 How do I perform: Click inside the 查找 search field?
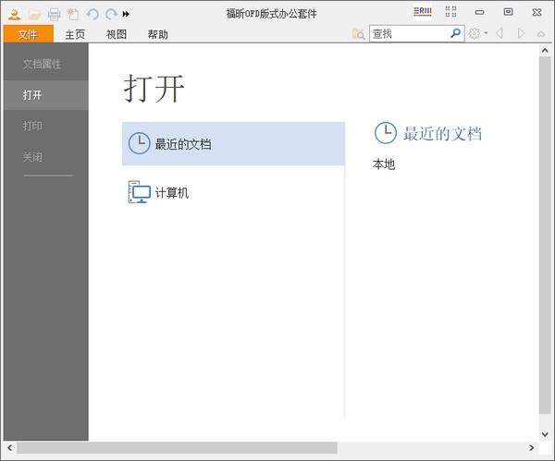[x=407, y=34]
